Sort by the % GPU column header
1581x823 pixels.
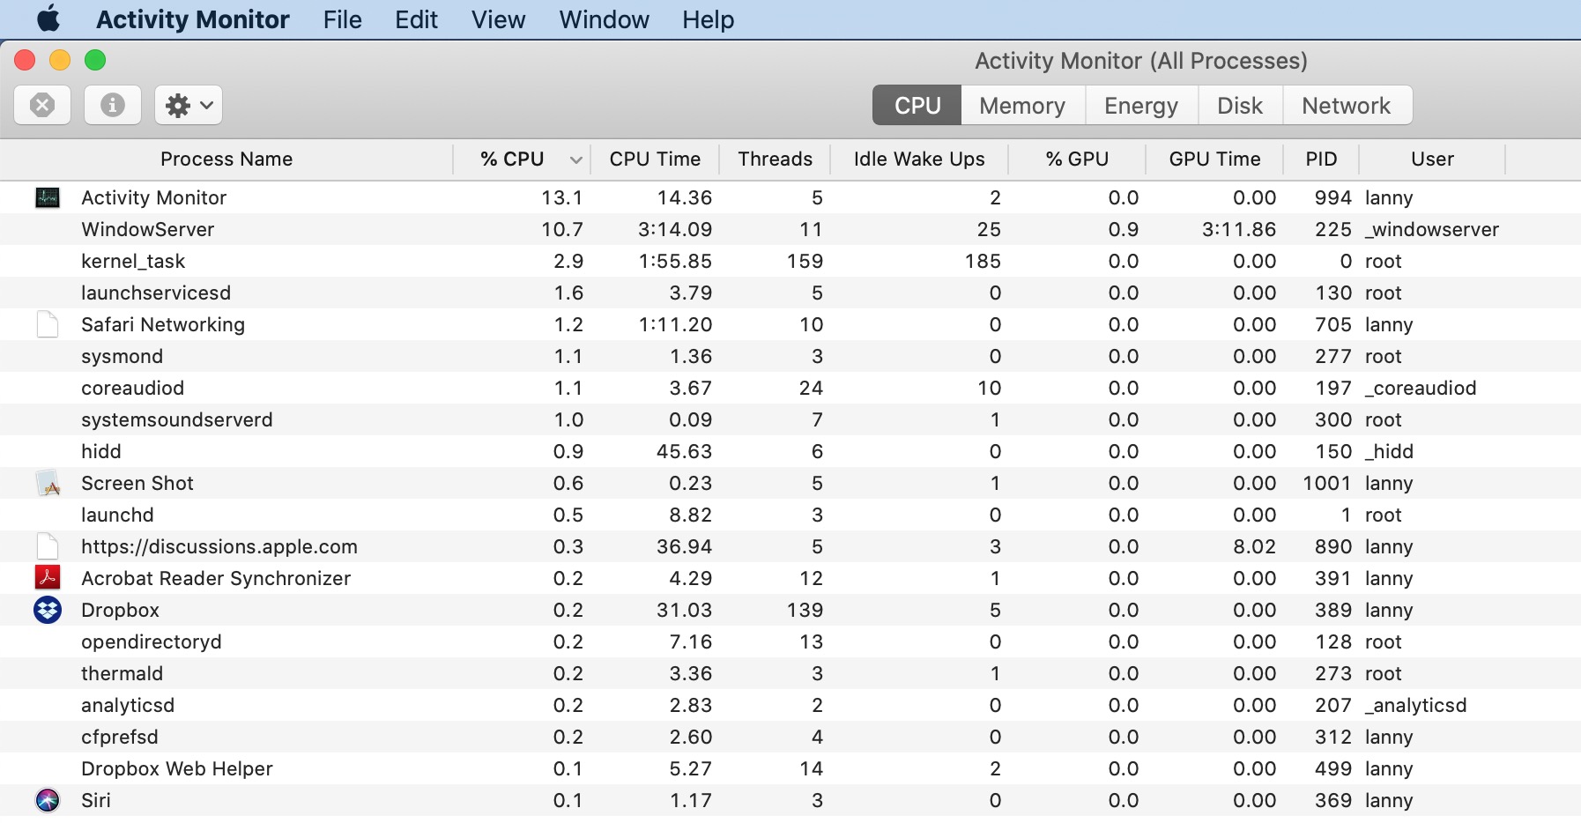pyautogui.click(x=1077, y=159)
